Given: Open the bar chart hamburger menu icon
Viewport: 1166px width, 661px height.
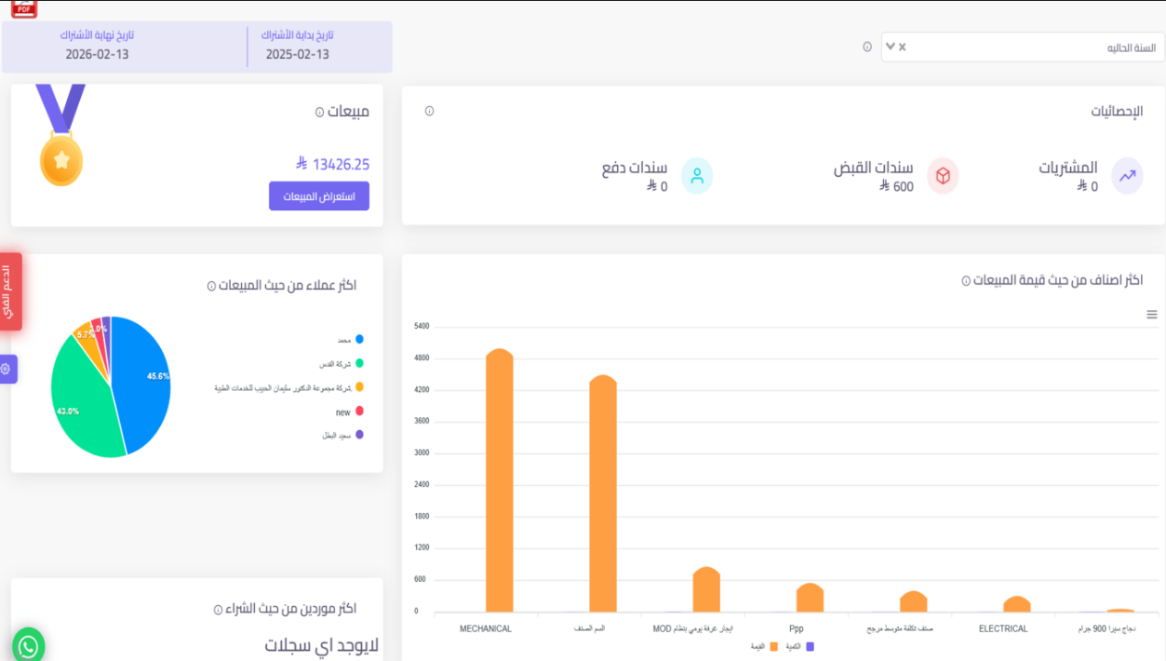Looking at the screenshot, I should click(1150, 315).
